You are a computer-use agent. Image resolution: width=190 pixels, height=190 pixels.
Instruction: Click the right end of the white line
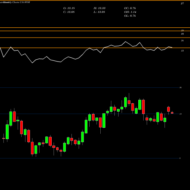(x=172, y=47)
